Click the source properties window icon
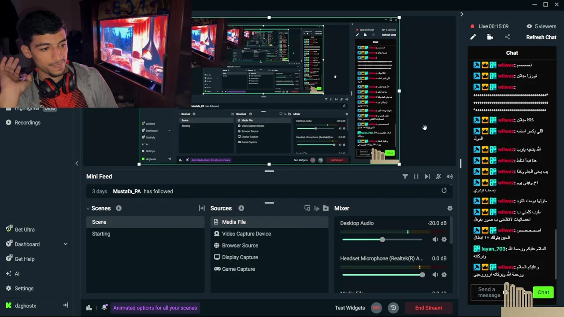 307,208
